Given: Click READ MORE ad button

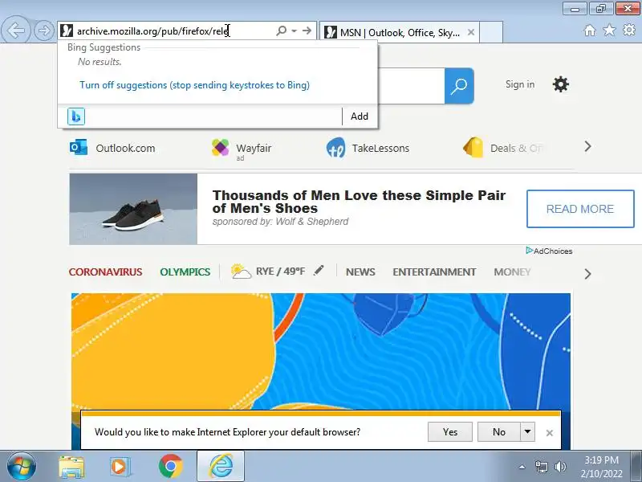Looking at the screenshot, I should tap(580, 209).
